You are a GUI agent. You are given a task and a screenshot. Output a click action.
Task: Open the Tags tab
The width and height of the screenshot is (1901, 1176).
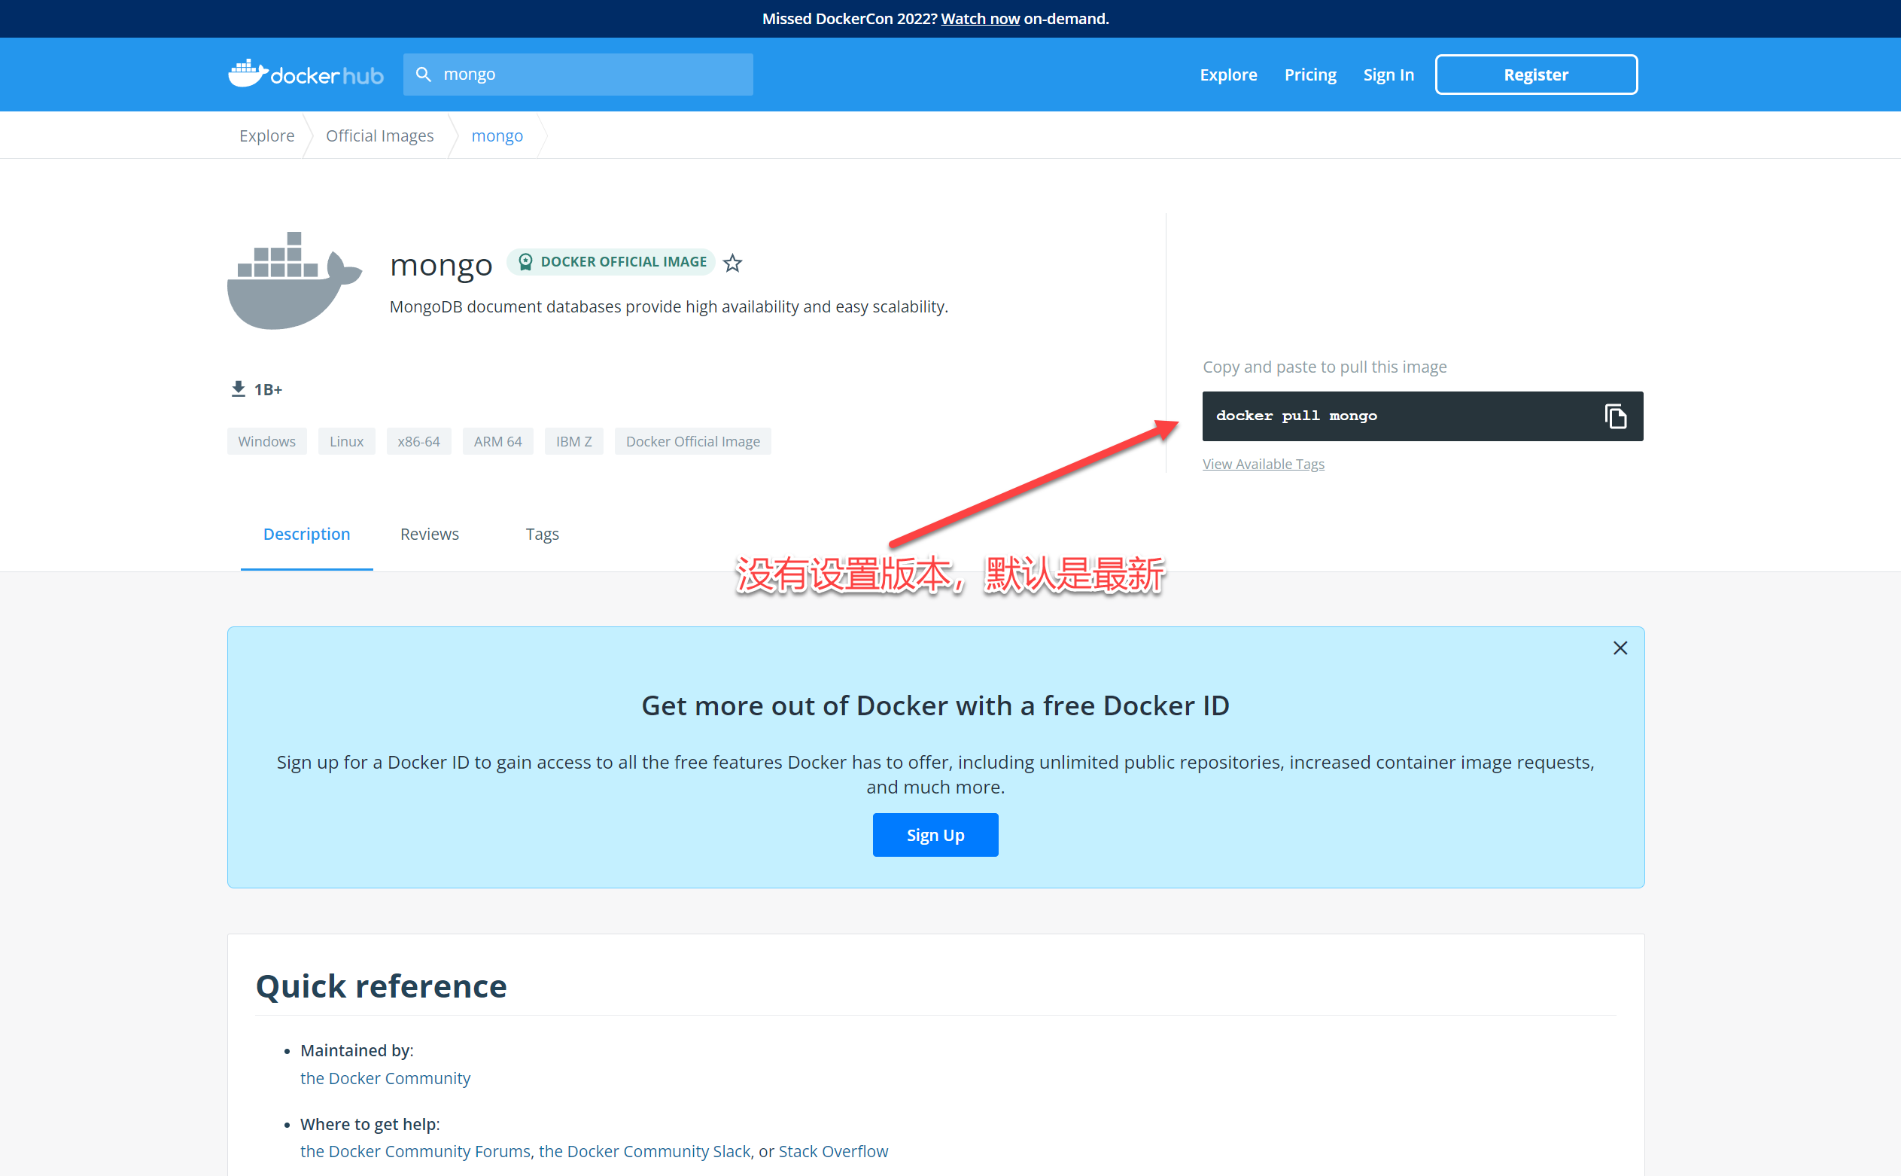pyautogui.click(x=542, y=535)
